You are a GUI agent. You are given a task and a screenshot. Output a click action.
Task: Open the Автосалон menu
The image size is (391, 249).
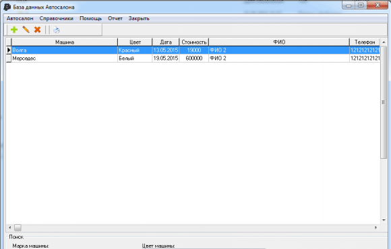[20, 18]
